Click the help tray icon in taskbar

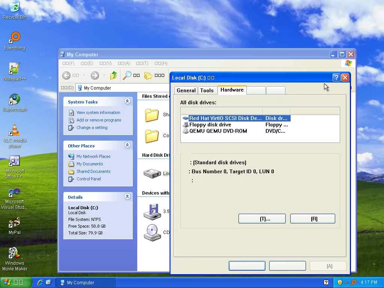click(x=326, y=282)
